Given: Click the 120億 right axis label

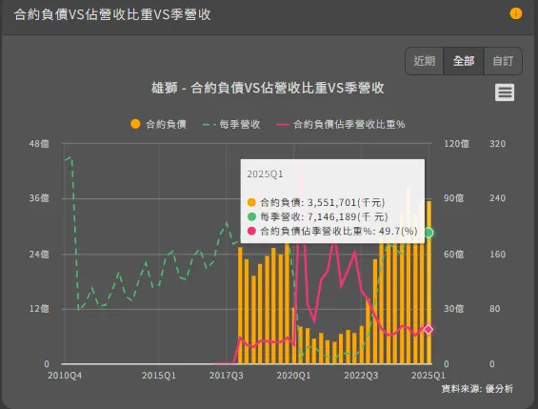Looking at the screenshot, I should pos(456,144).
